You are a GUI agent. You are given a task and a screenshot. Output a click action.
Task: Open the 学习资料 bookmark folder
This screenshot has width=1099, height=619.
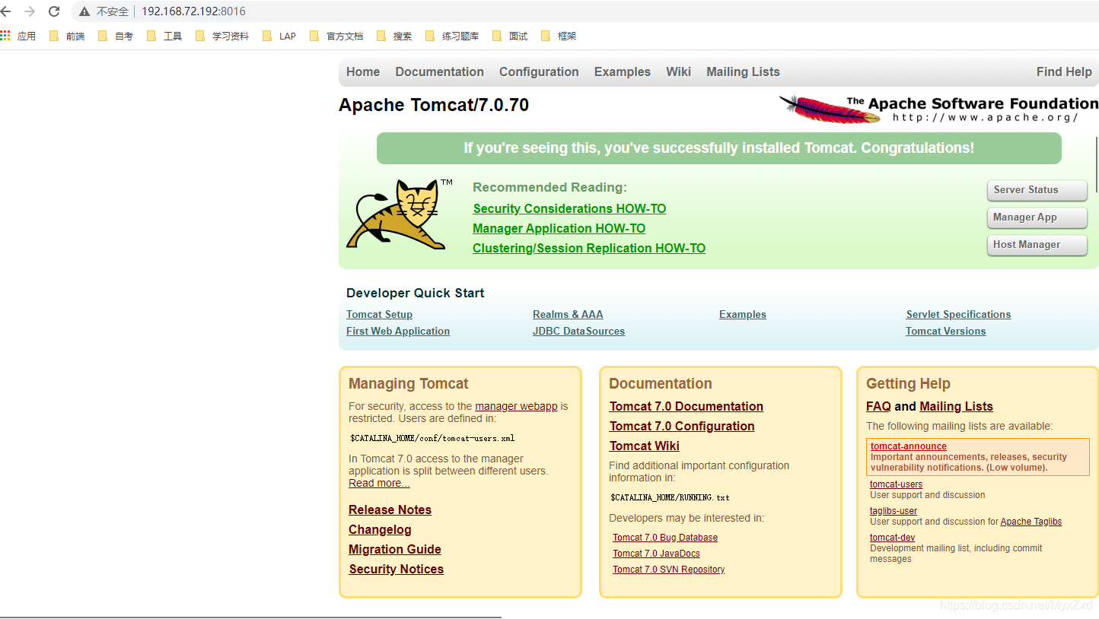tap(222, 36)
